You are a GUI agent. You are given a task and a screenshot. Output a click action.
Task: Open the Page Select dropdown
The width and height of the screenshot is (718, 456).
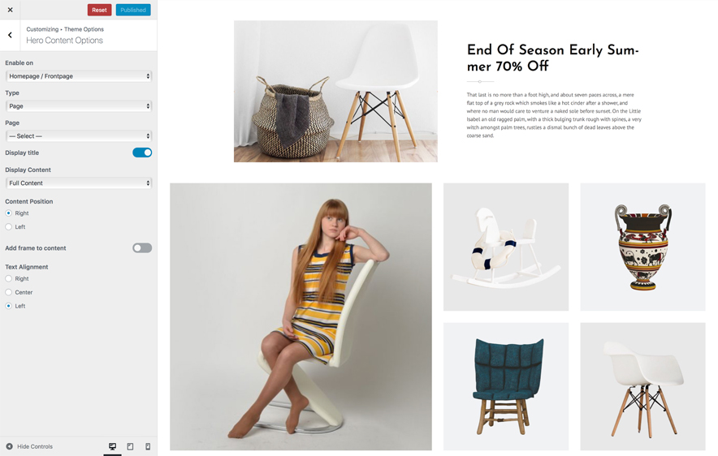[79, 136]
